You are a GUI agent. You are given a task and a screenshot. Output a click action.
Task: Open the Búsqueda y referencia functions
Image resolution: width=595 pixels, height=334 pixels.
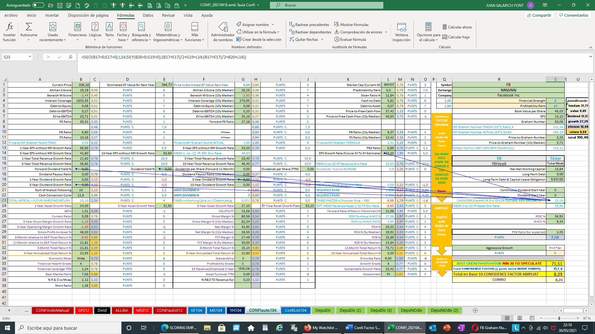(x=141, y=32)
